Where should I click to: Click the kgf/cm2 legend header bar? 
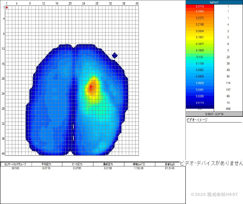[x=214, y=2]
